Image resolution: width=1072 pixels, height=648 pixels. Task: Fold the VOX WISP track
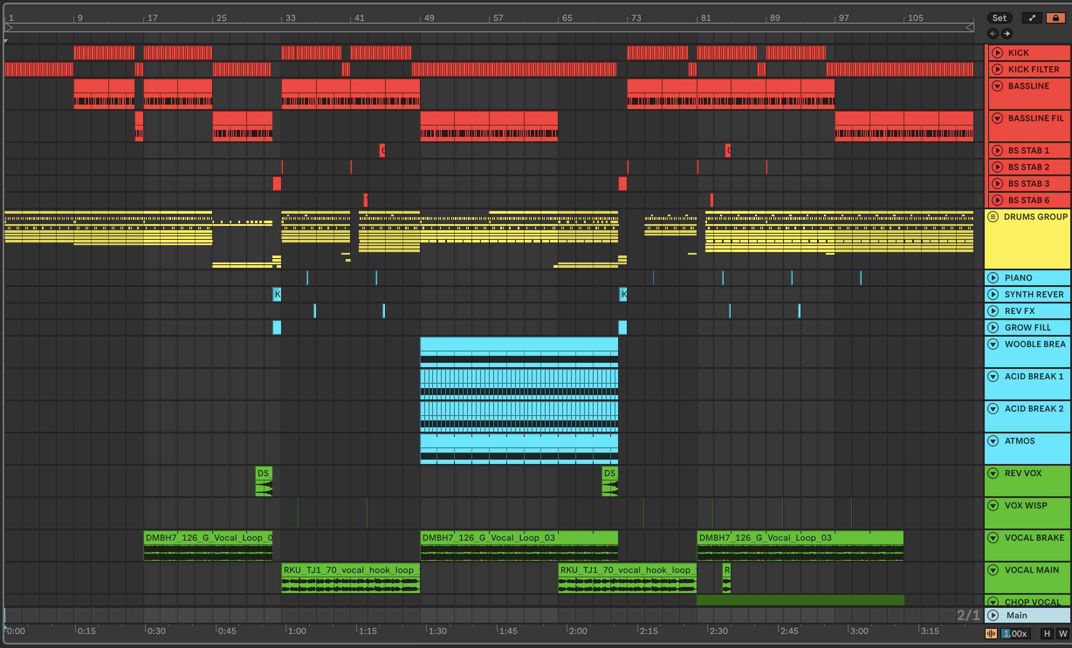coord(993,505)
